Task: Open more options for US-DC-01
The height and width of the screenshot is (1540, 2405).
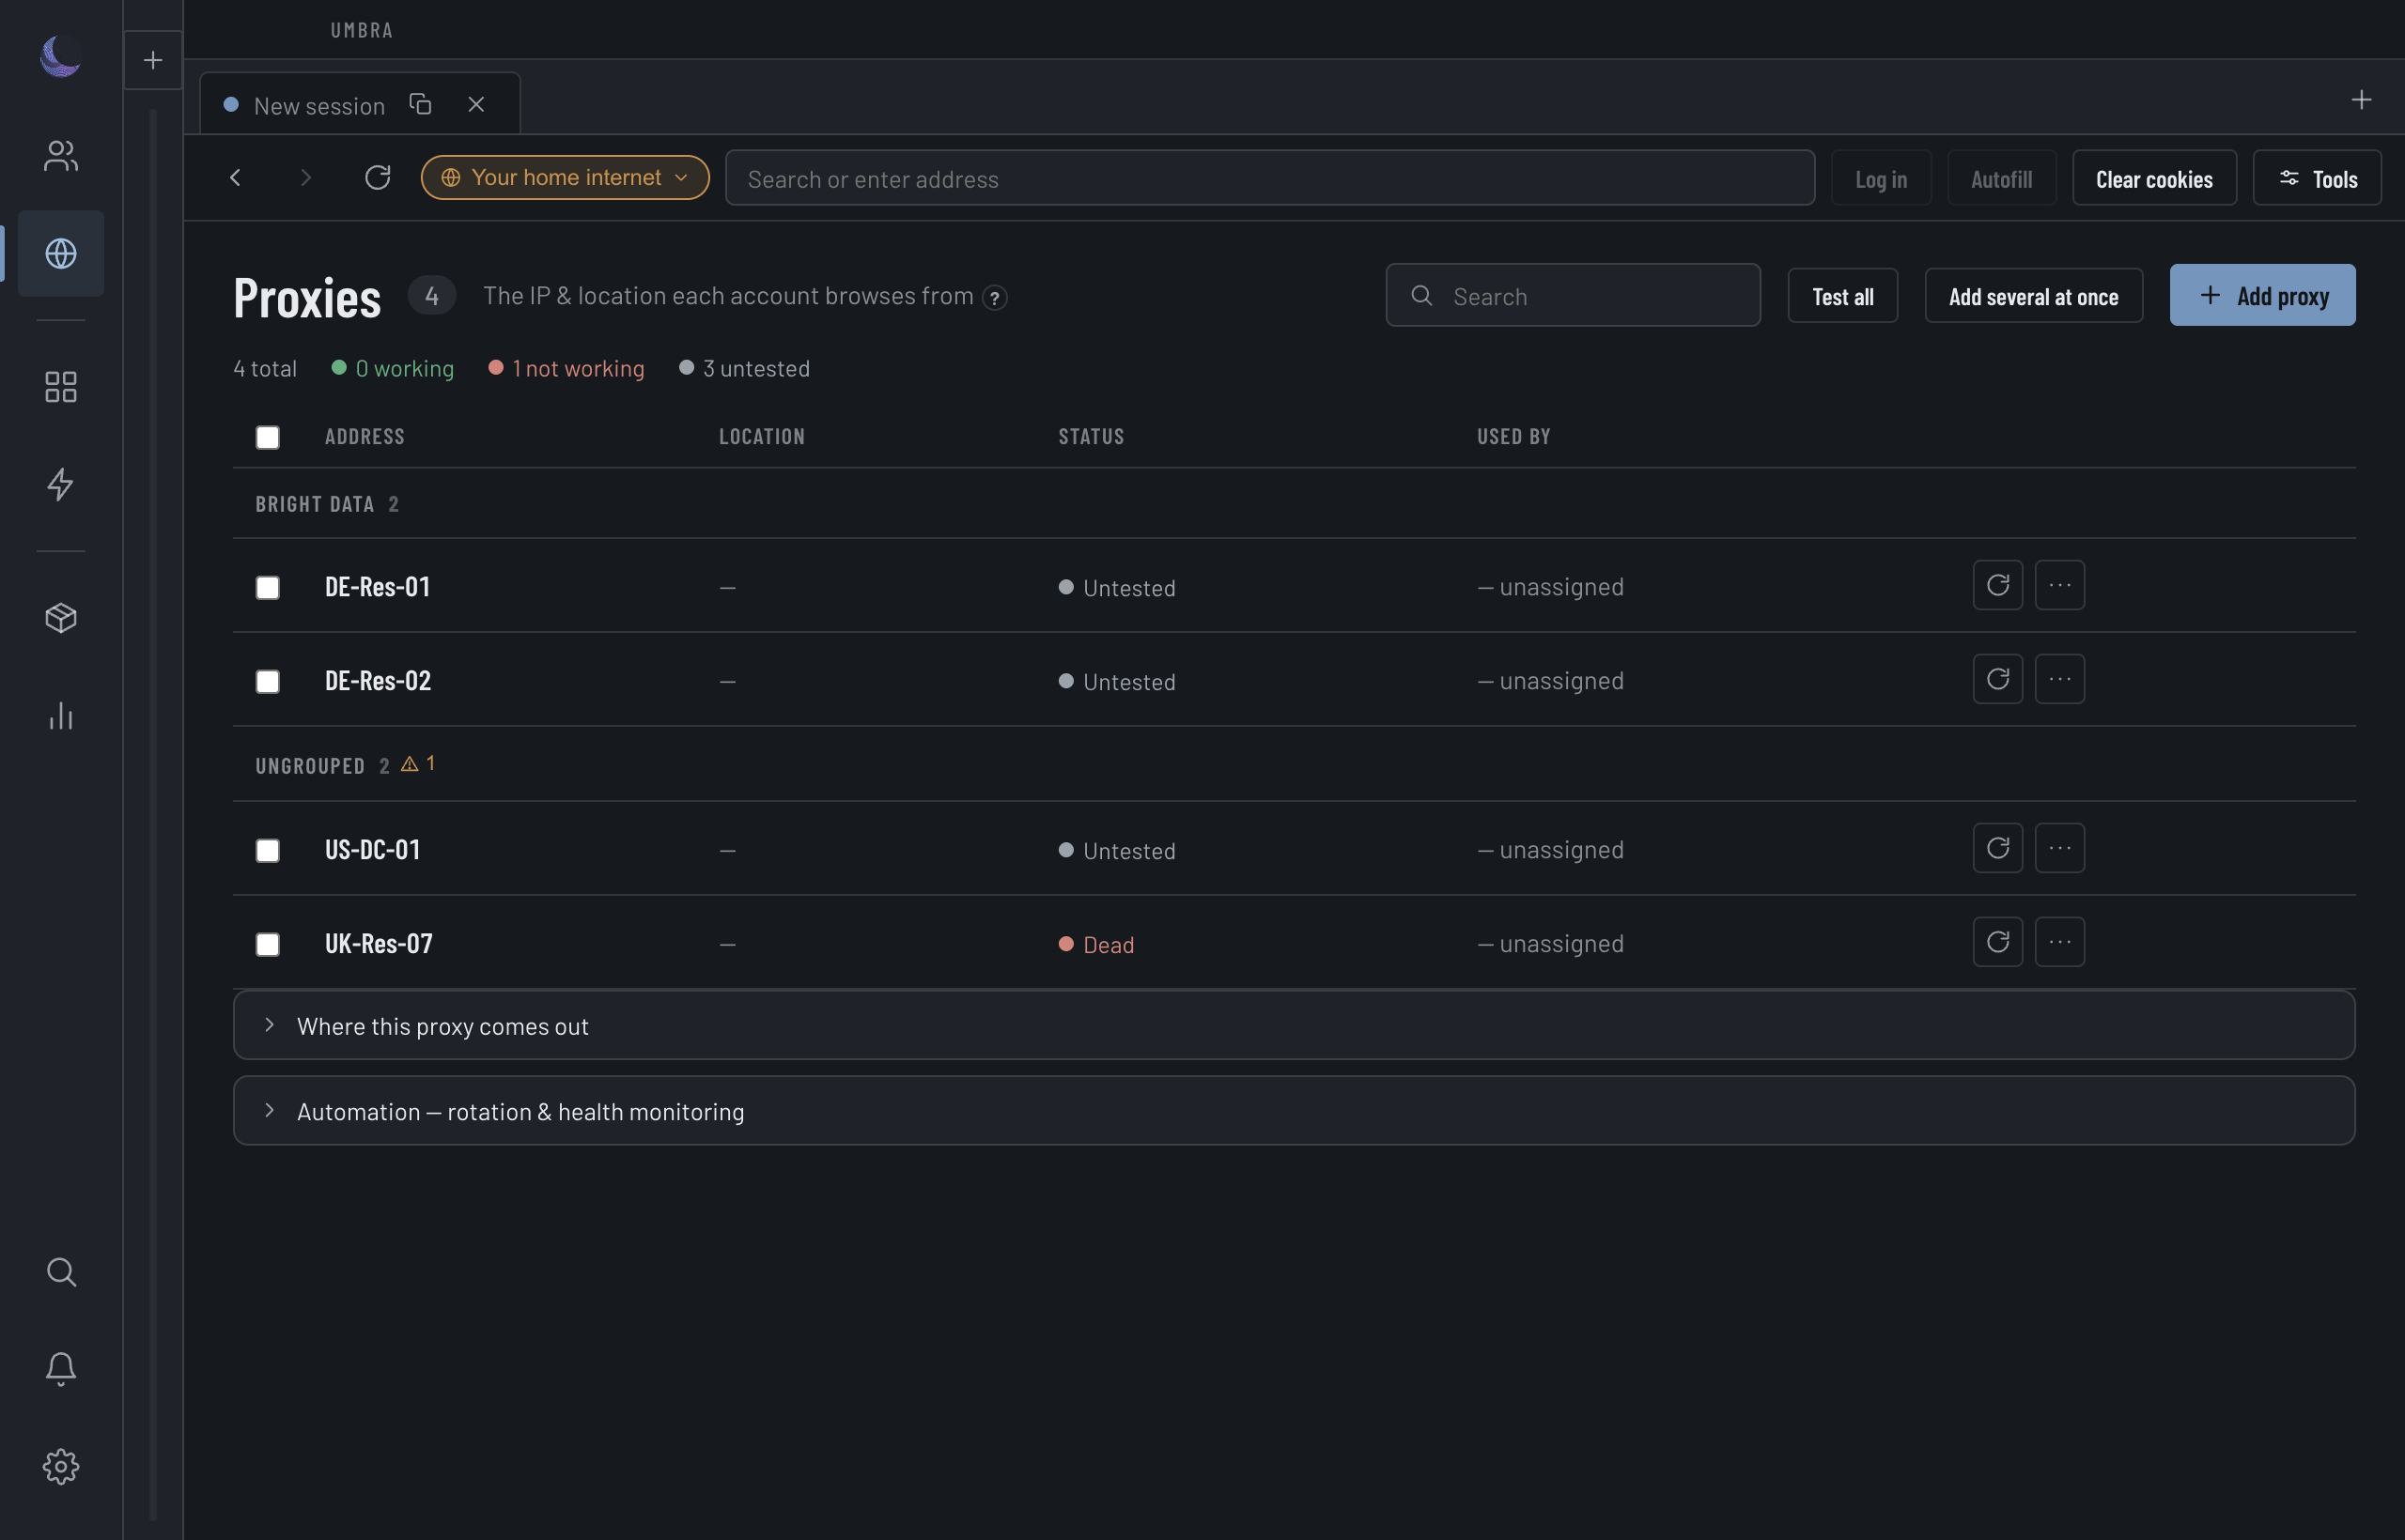Action: pos(2059,848)
